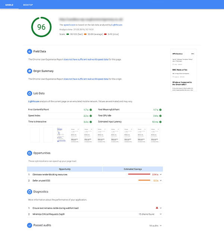Click the 0.5 s savings value
224x234 pixels.
156,181
